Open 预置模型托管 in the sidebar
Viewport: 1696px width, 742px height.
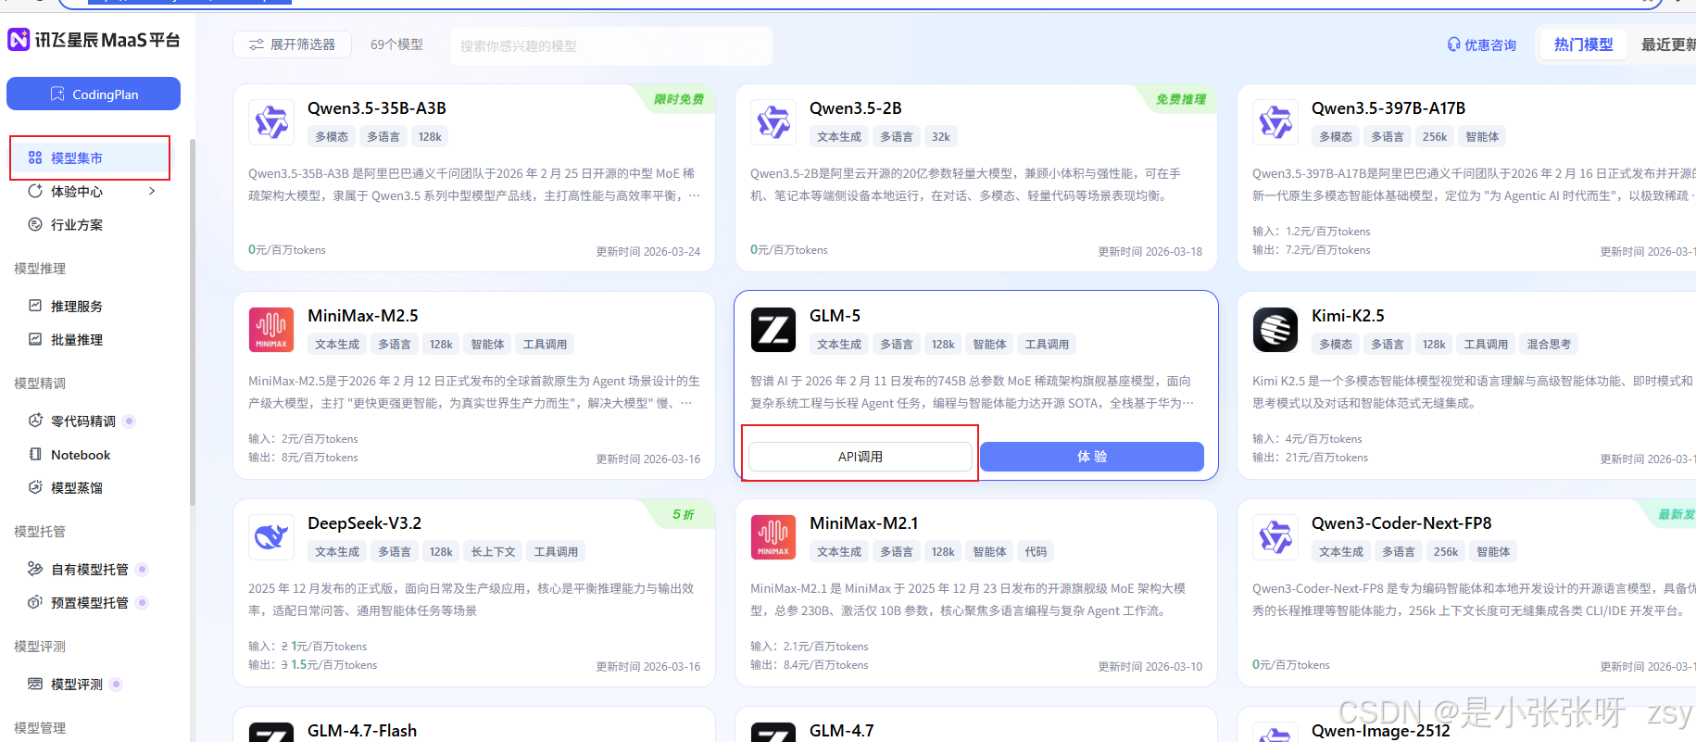(90, 602)
